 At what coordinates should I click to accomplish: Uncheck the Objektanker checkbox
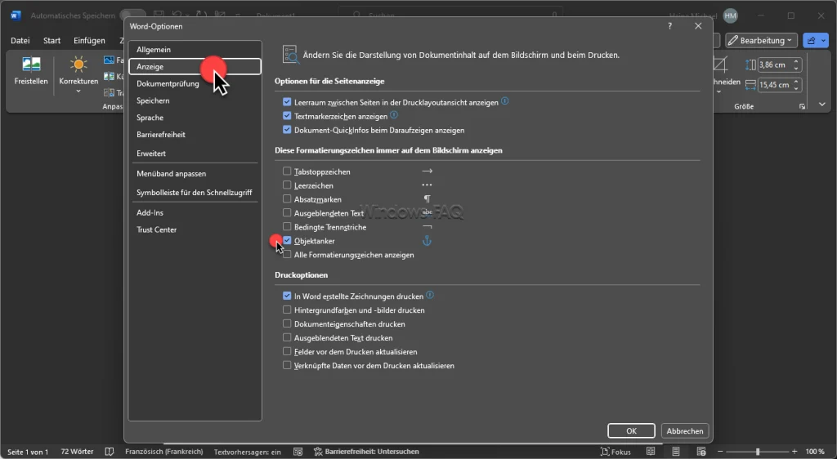pos(287,240)
